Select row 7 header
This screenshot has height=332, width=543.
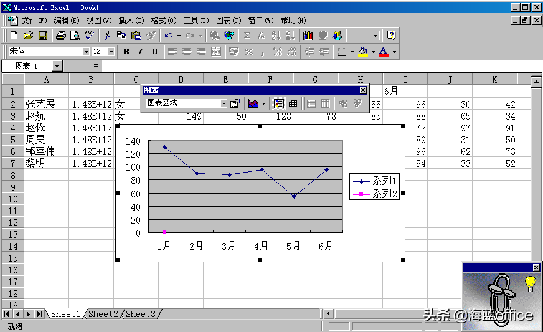13,163
